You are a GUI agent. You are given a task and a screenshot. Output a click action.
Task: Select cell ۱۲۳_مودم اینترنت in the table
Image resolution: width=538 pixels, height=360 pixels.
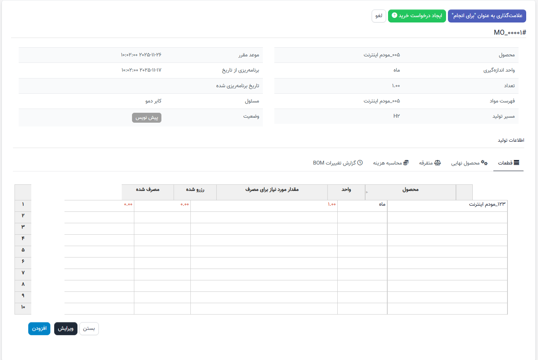[x=447, y=206]
